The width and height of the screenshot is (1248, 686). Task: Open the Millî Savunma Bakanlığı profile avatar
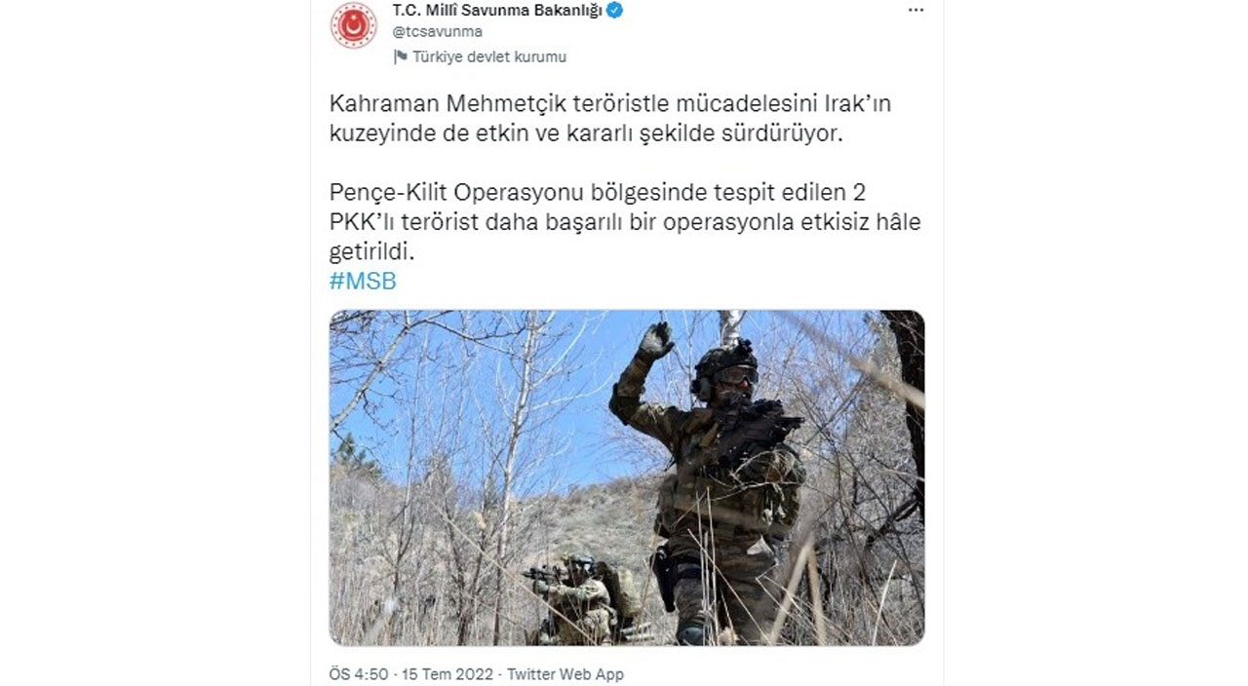(x=353, y=25)
